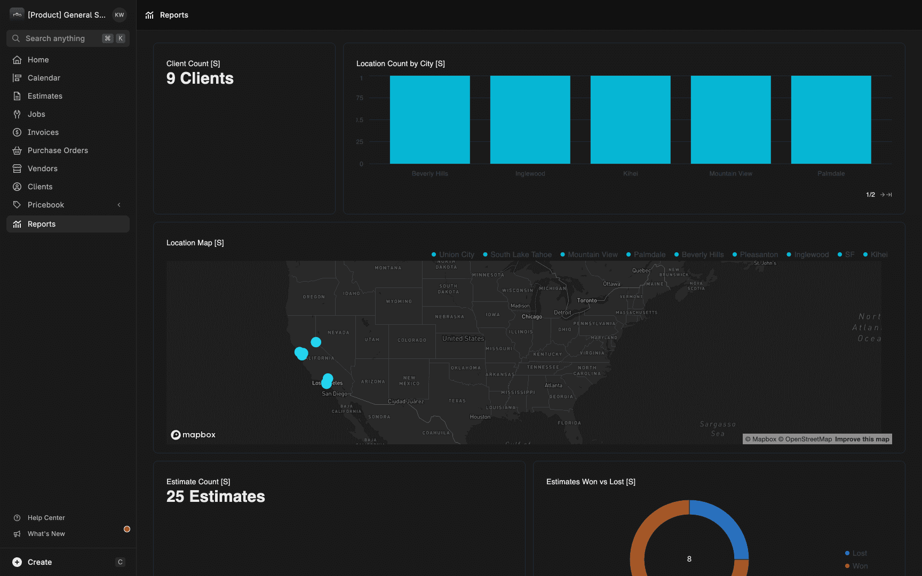Click inside the Search anything field
Viewport: 922px width, 576px height.
pos(56,38)
